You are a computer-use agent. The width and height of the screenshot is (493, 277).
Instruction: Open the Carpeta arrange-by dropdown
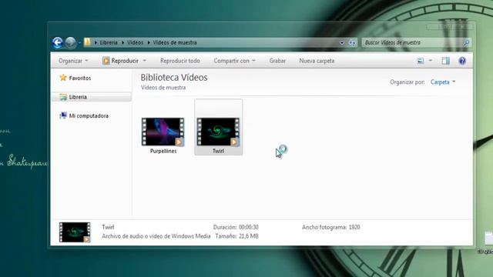pos(443,82)
